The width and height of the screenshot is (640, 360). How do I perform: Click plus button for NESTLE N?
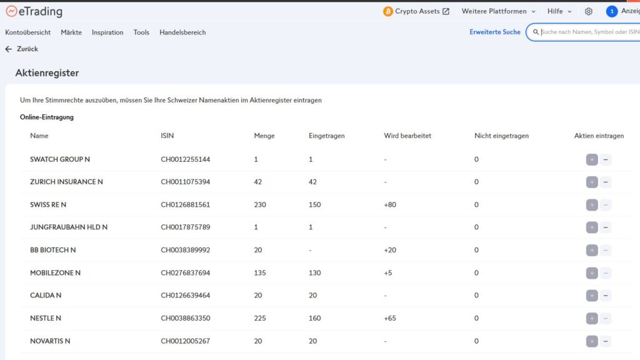[592, 318]
